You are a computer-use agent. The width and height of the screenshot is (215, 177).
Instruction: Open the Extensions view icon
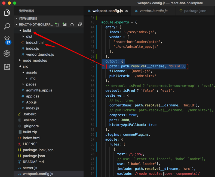[x=7, y=67]
